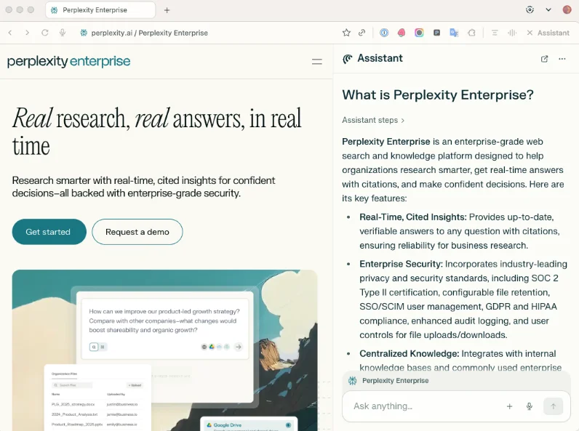This screenshot has height=431, width=579.
Task: Click the 'Centralized Knowledge:' bullet text
Action: click(x=409, y=353)
